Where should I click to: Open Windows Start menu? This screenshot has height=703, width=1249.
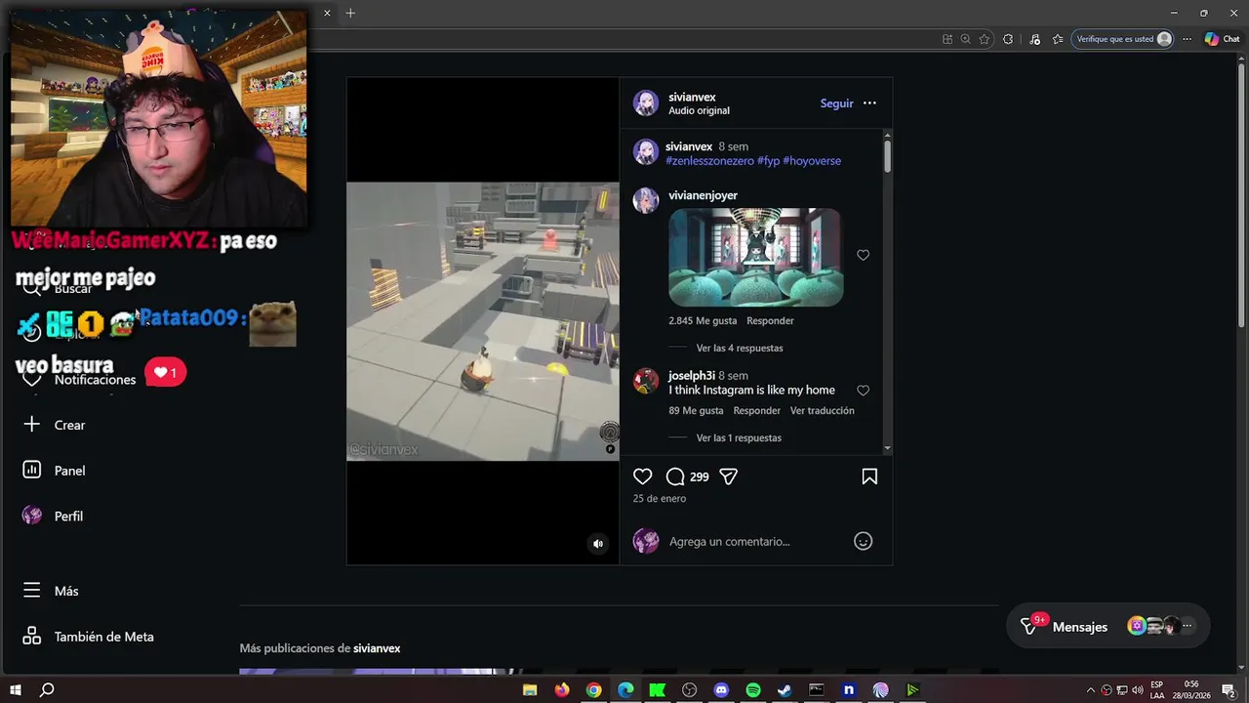(15, 690)
